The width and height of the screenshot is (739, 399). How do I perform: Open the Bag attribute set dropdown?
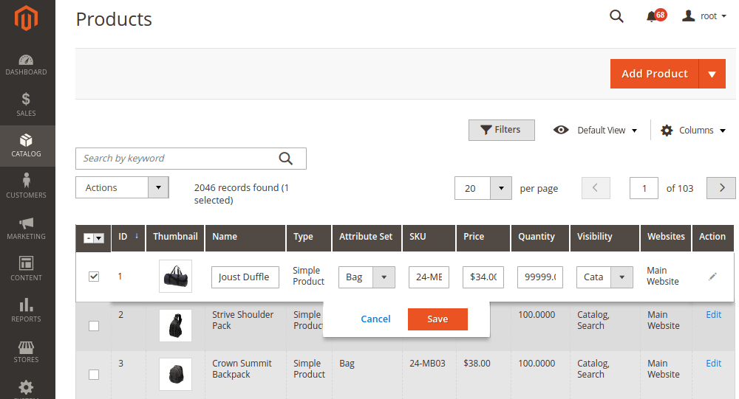(x=367, y=277)
